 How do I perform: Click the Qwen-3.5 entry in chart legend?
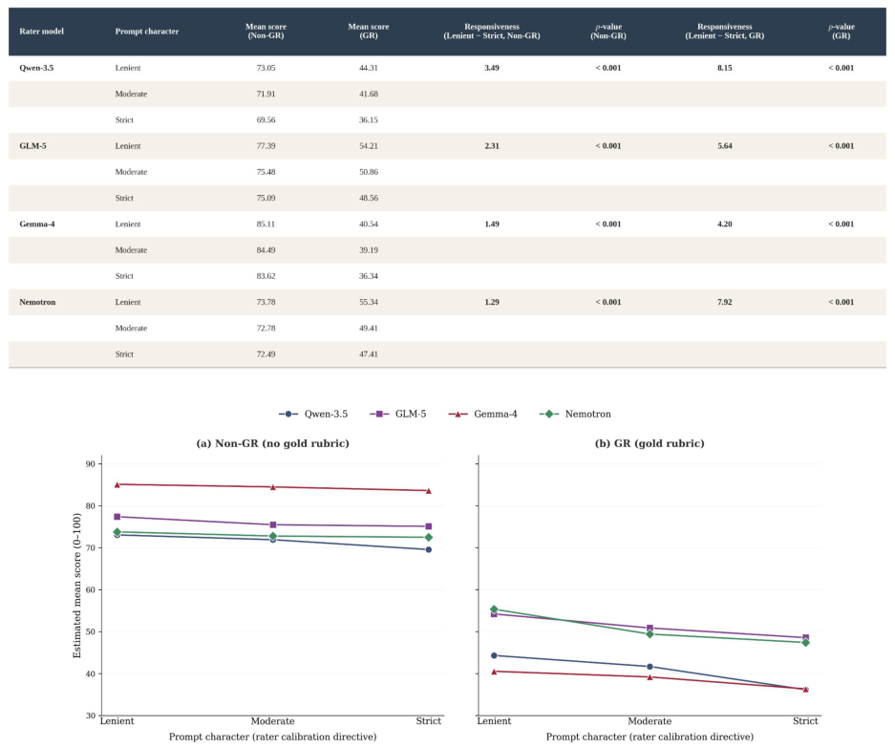pyautogui.click(x=313, y=414)
